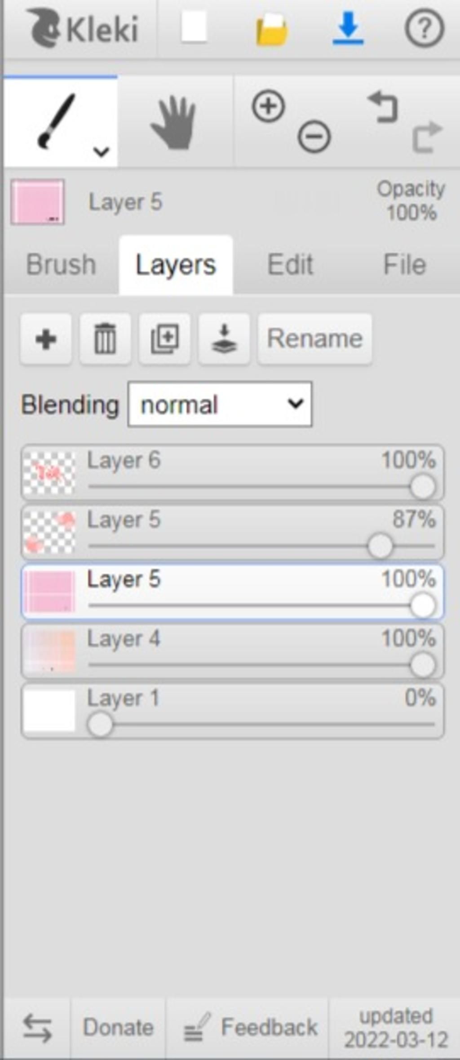Delete layer using trash icon

tap(105, 339)
